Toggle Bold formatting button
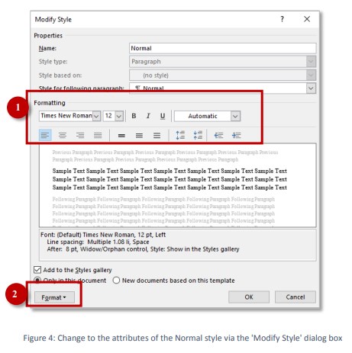352x353 pixels. pos(134,116)
